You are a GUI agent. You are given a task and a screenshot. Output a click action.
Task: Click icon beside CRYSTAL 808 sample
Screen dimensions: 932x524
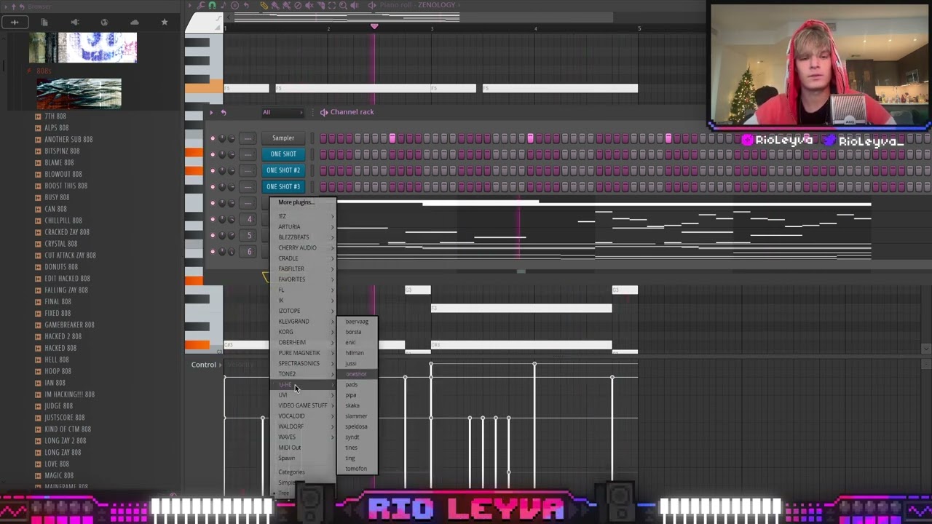[x=38, y=244]
